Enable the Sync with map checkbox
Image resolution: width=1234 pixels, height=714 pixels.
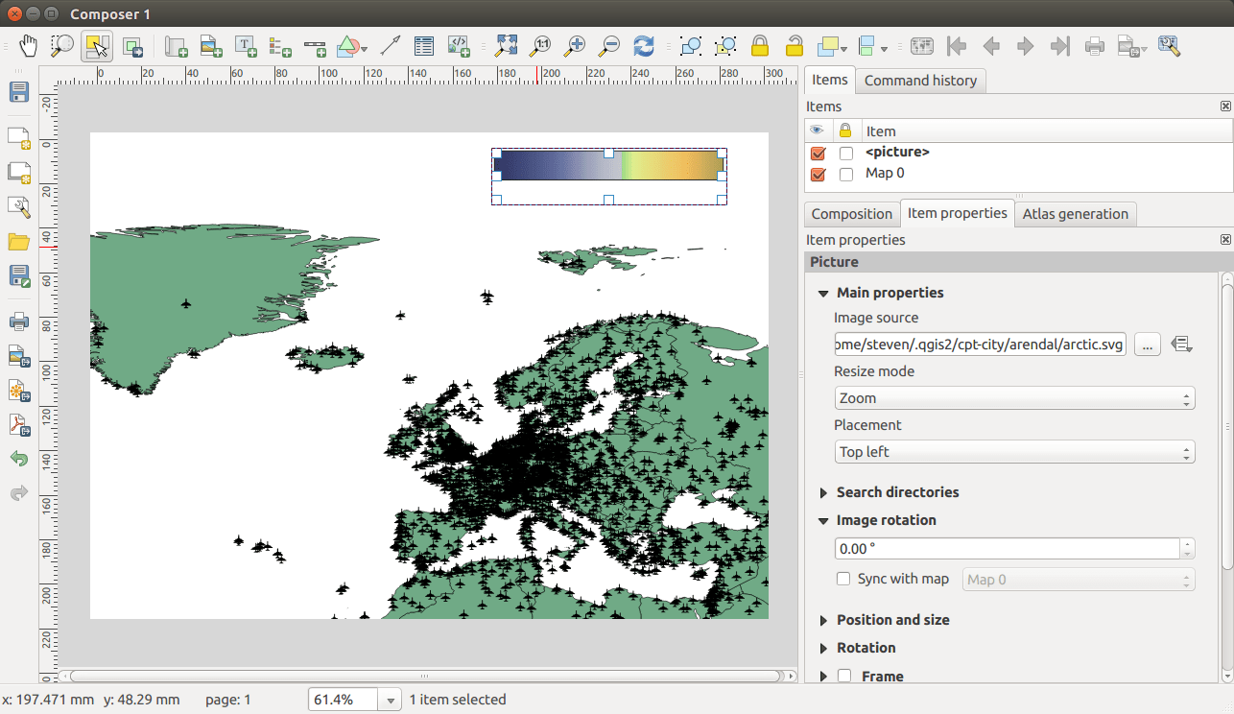842,579
